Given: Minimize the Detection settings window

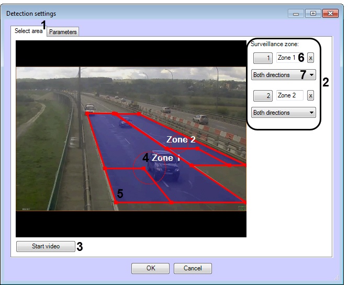Looking at the screenshot, I should click(296, 14).
